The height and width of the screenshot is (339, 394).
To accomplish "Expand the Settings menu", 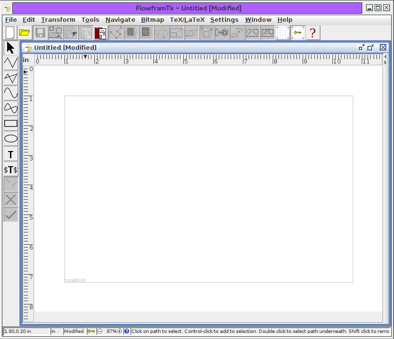I will 224,20.
